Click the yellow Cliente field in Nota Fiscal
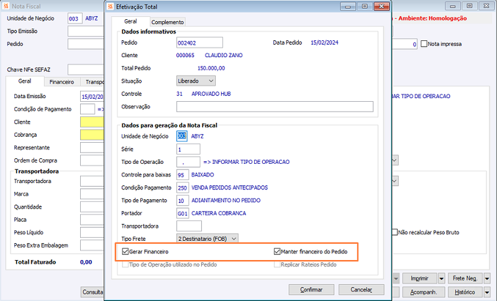 point(92,122)
